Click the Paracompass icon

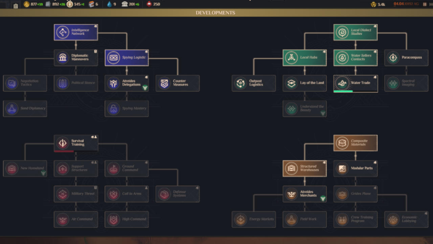pos(393,58)
